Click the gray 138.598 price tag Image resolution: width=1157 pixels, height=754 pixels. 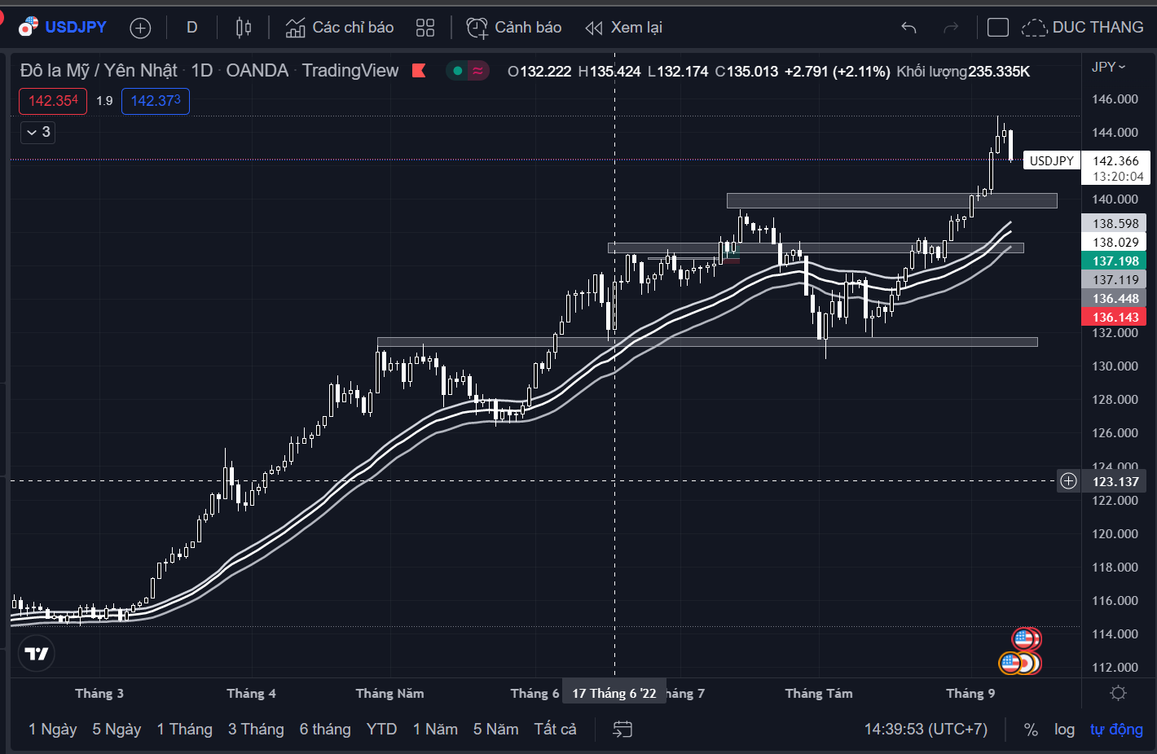point(1114,223)
